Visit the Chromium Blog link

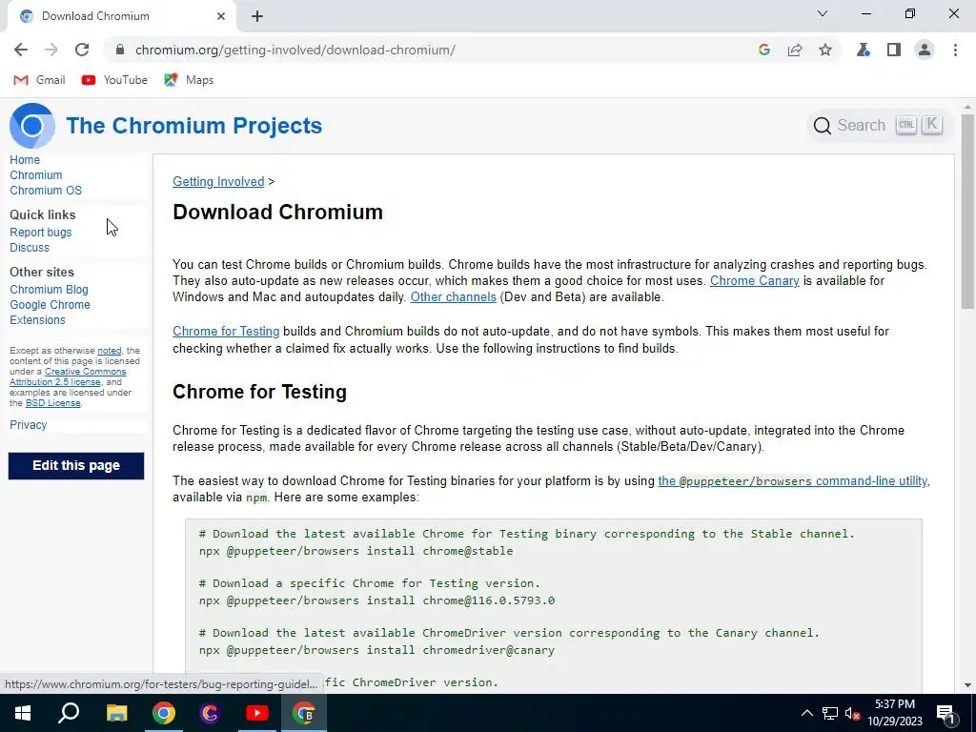click(x=49, y=290)
